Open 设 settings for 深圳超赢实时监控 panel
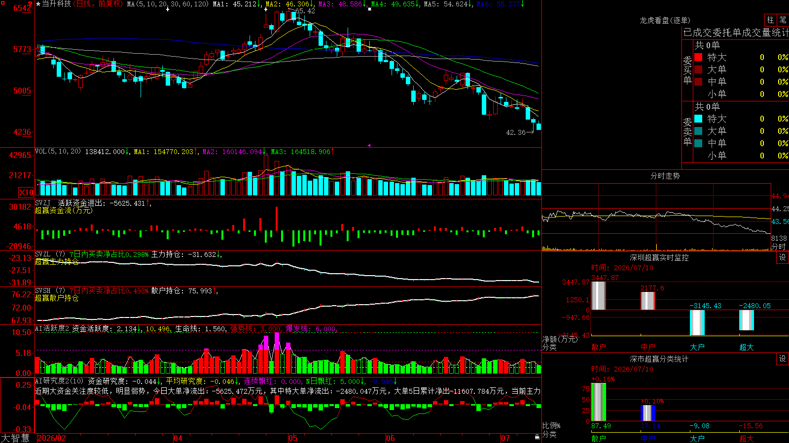Screen dimensions: 789x443 (783, 257)
